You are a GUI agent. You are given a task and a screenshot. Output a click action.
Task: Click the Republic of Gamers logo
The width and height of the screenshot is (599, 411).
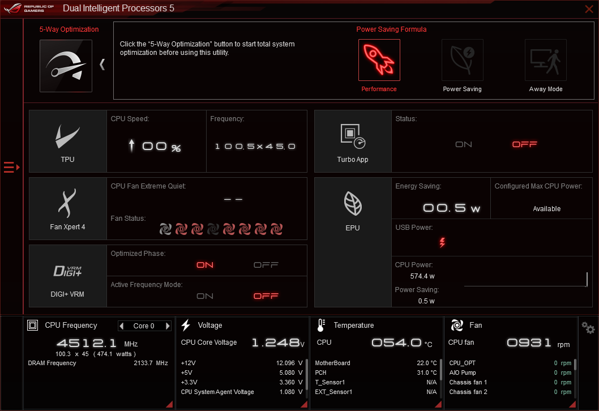click(x=29, y=8)
